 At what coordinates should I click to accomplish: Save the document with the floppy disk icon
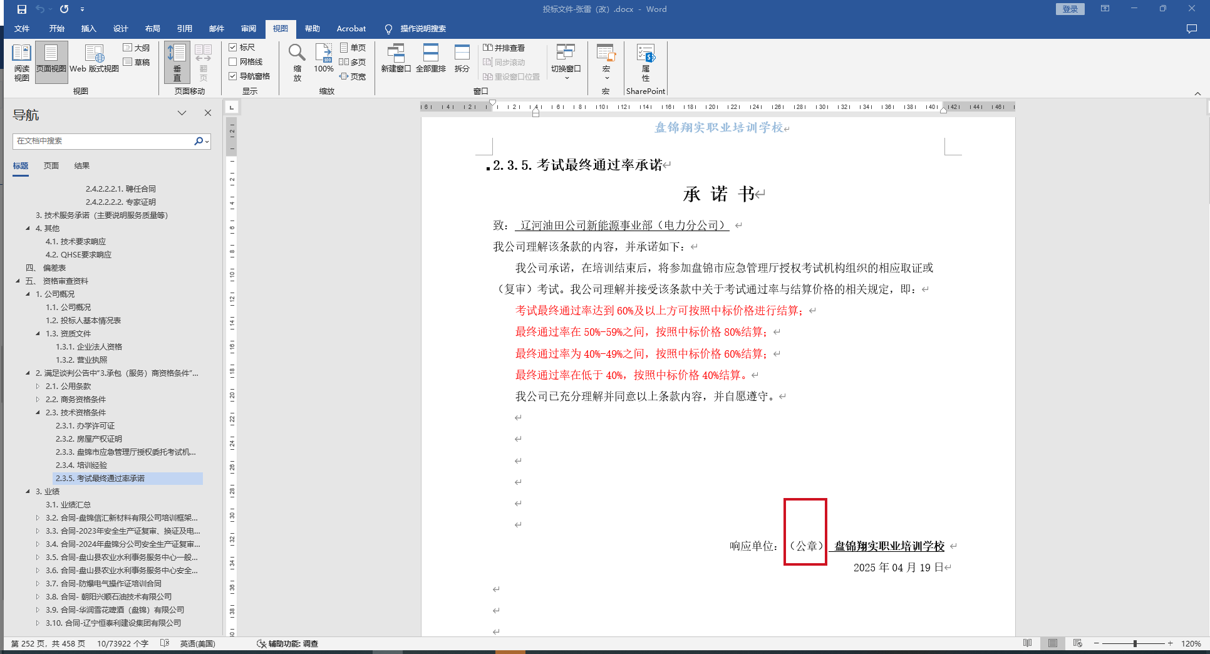[22, 9]
